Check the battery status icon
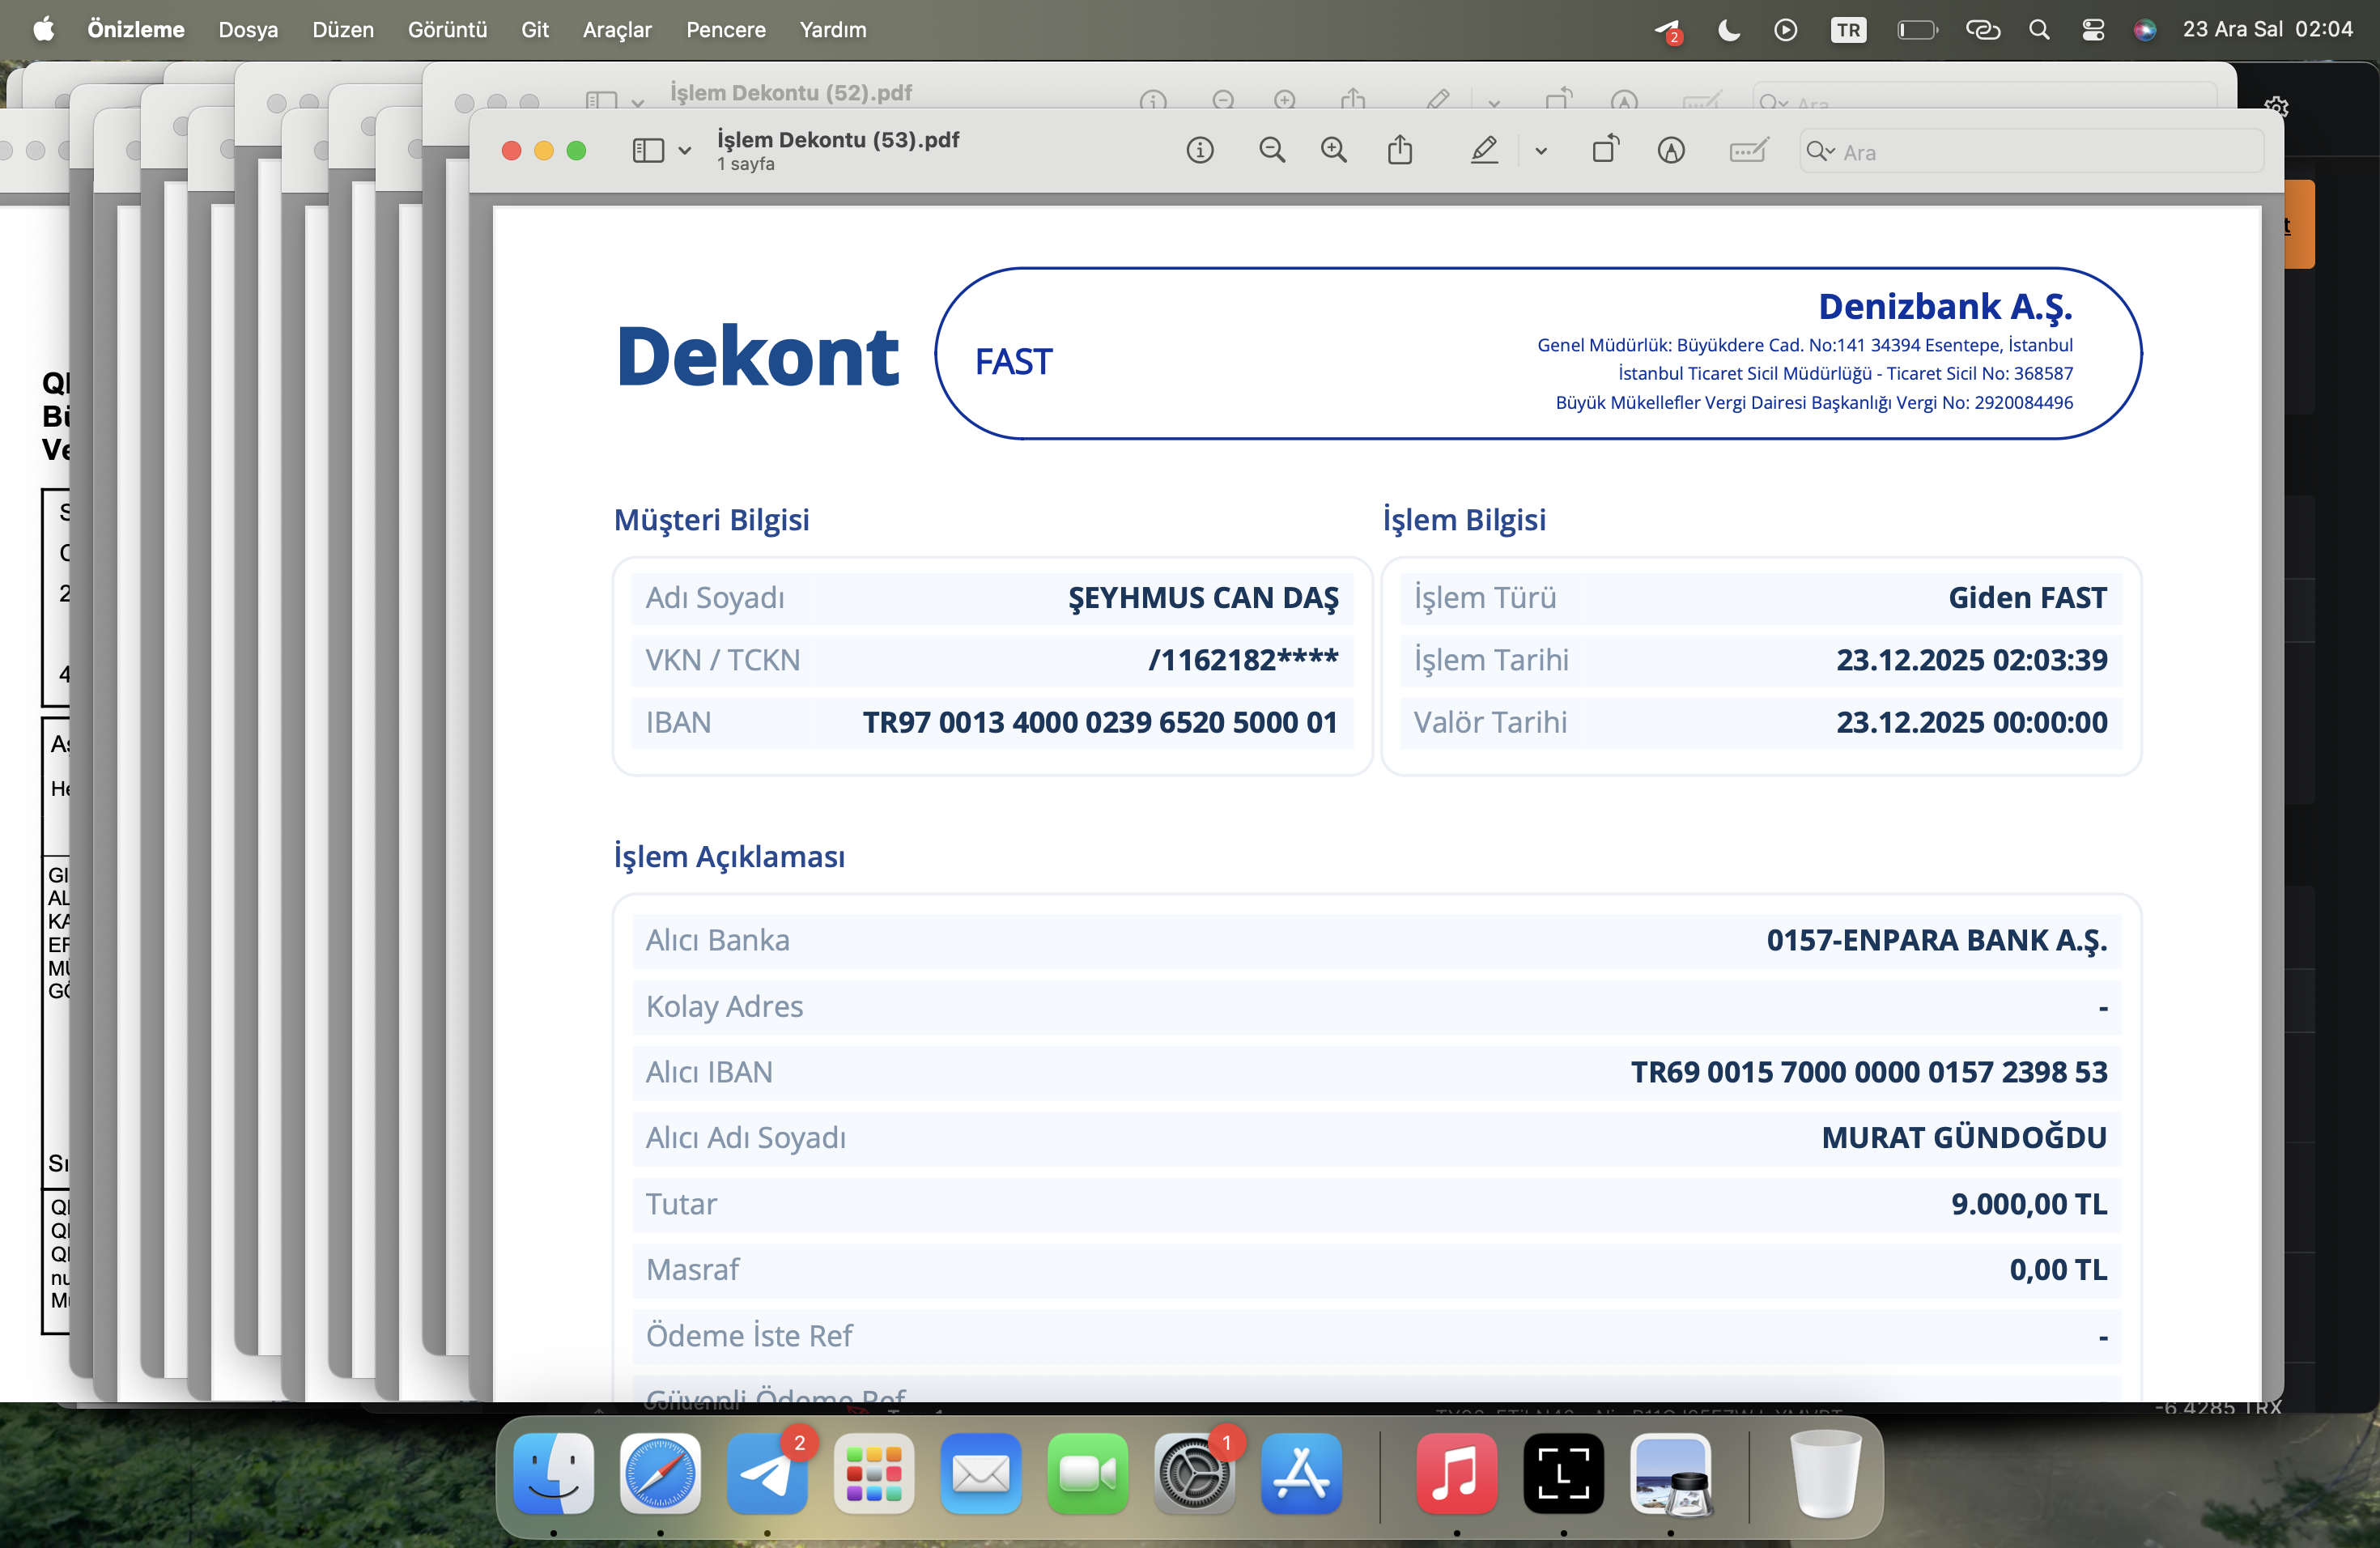This screenshot has height=1548, width=2380. coord(1917,30)
